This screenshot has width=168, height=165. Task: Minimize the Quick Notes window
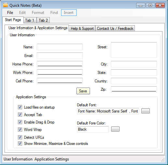pos(140,6)
